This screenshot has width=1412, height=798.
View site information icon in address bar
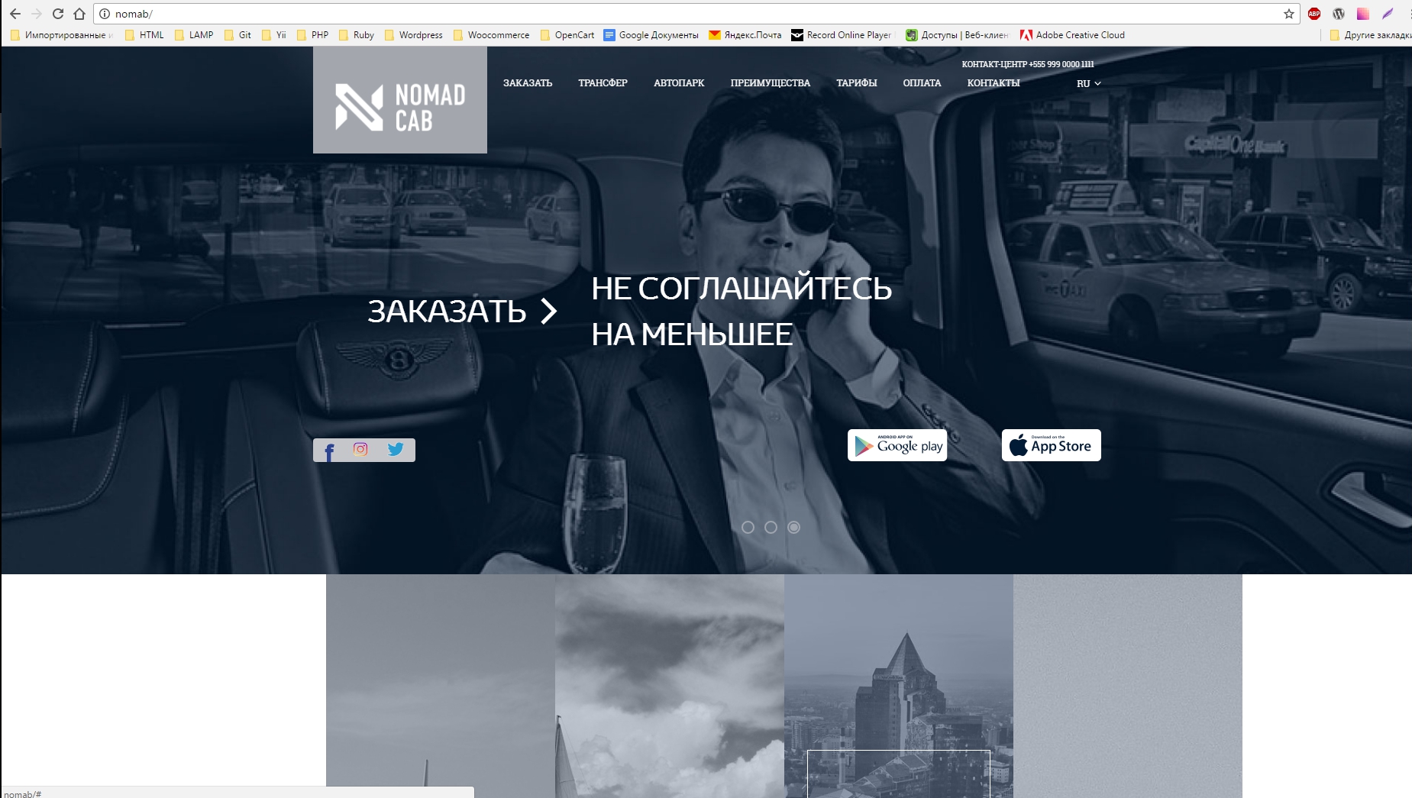pyautogui.click(x=105, y=14)
